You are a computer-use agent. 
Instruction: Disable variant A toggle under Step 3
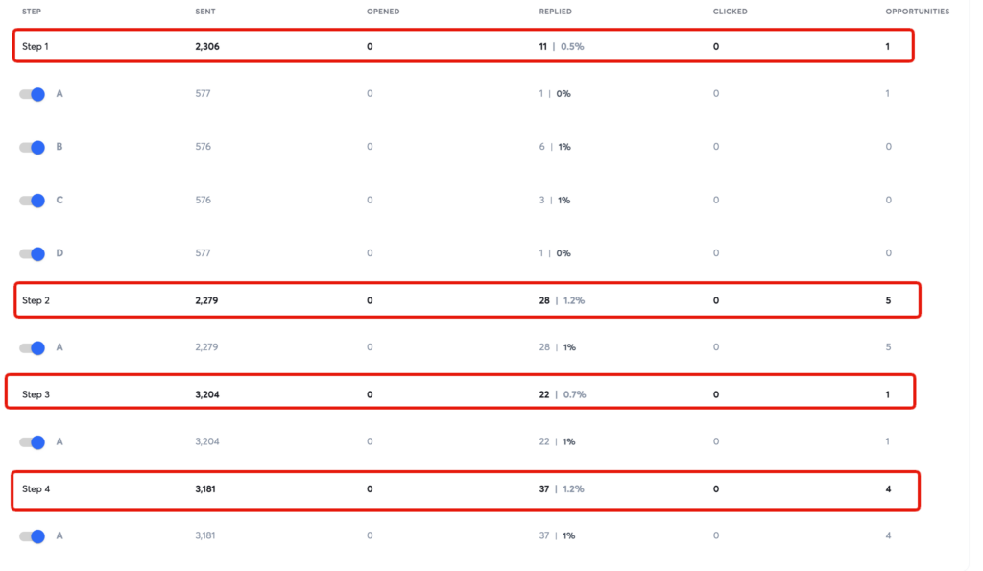[32, 442]
